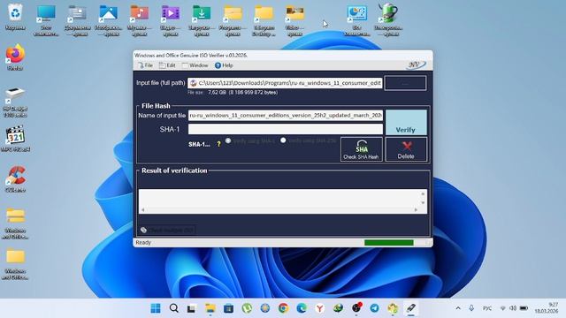Open Microsoft Store from the taskbar
566x318 pixels.
[x=228, y=308]
